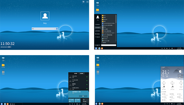Screen dimensions: 184x105
Task: Submit login with the blue arrow button
Action: point(57,29)
